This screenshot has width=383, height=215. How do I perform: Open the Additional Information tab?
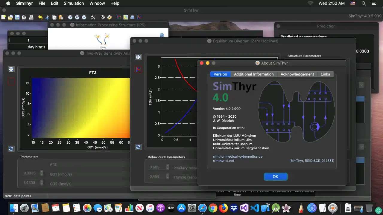point(254,74)
